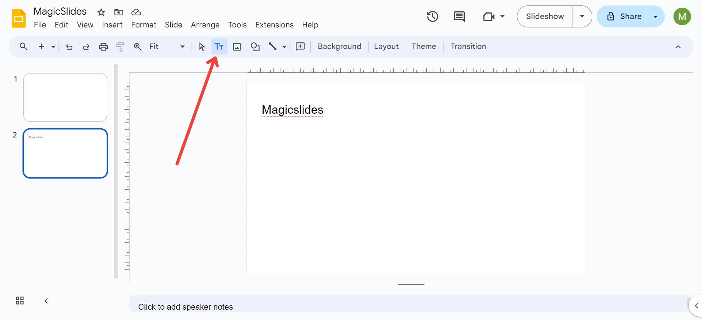
Task: Add a comment from the toolbar
Action: click(x=300, y=46)
